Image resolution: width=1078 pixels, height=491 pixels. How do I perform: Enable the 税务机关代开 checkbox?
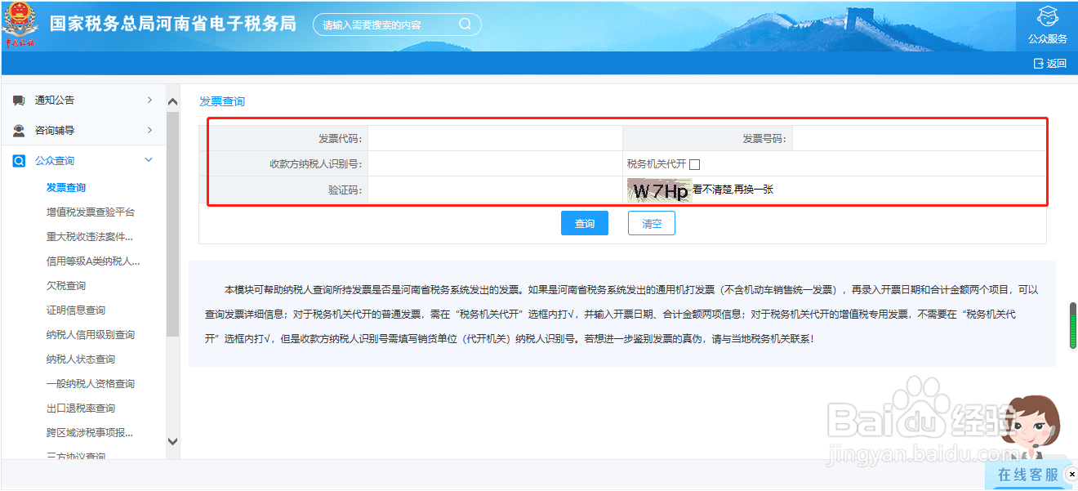(693, 163)
